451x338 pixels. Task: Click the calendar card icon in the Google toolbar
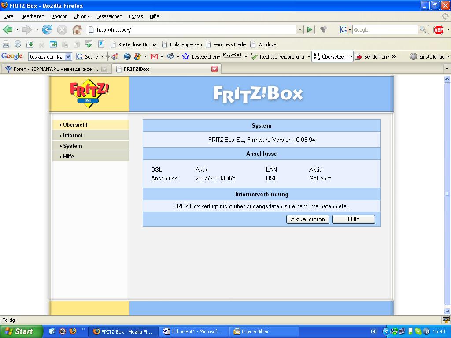coord(115,57)
